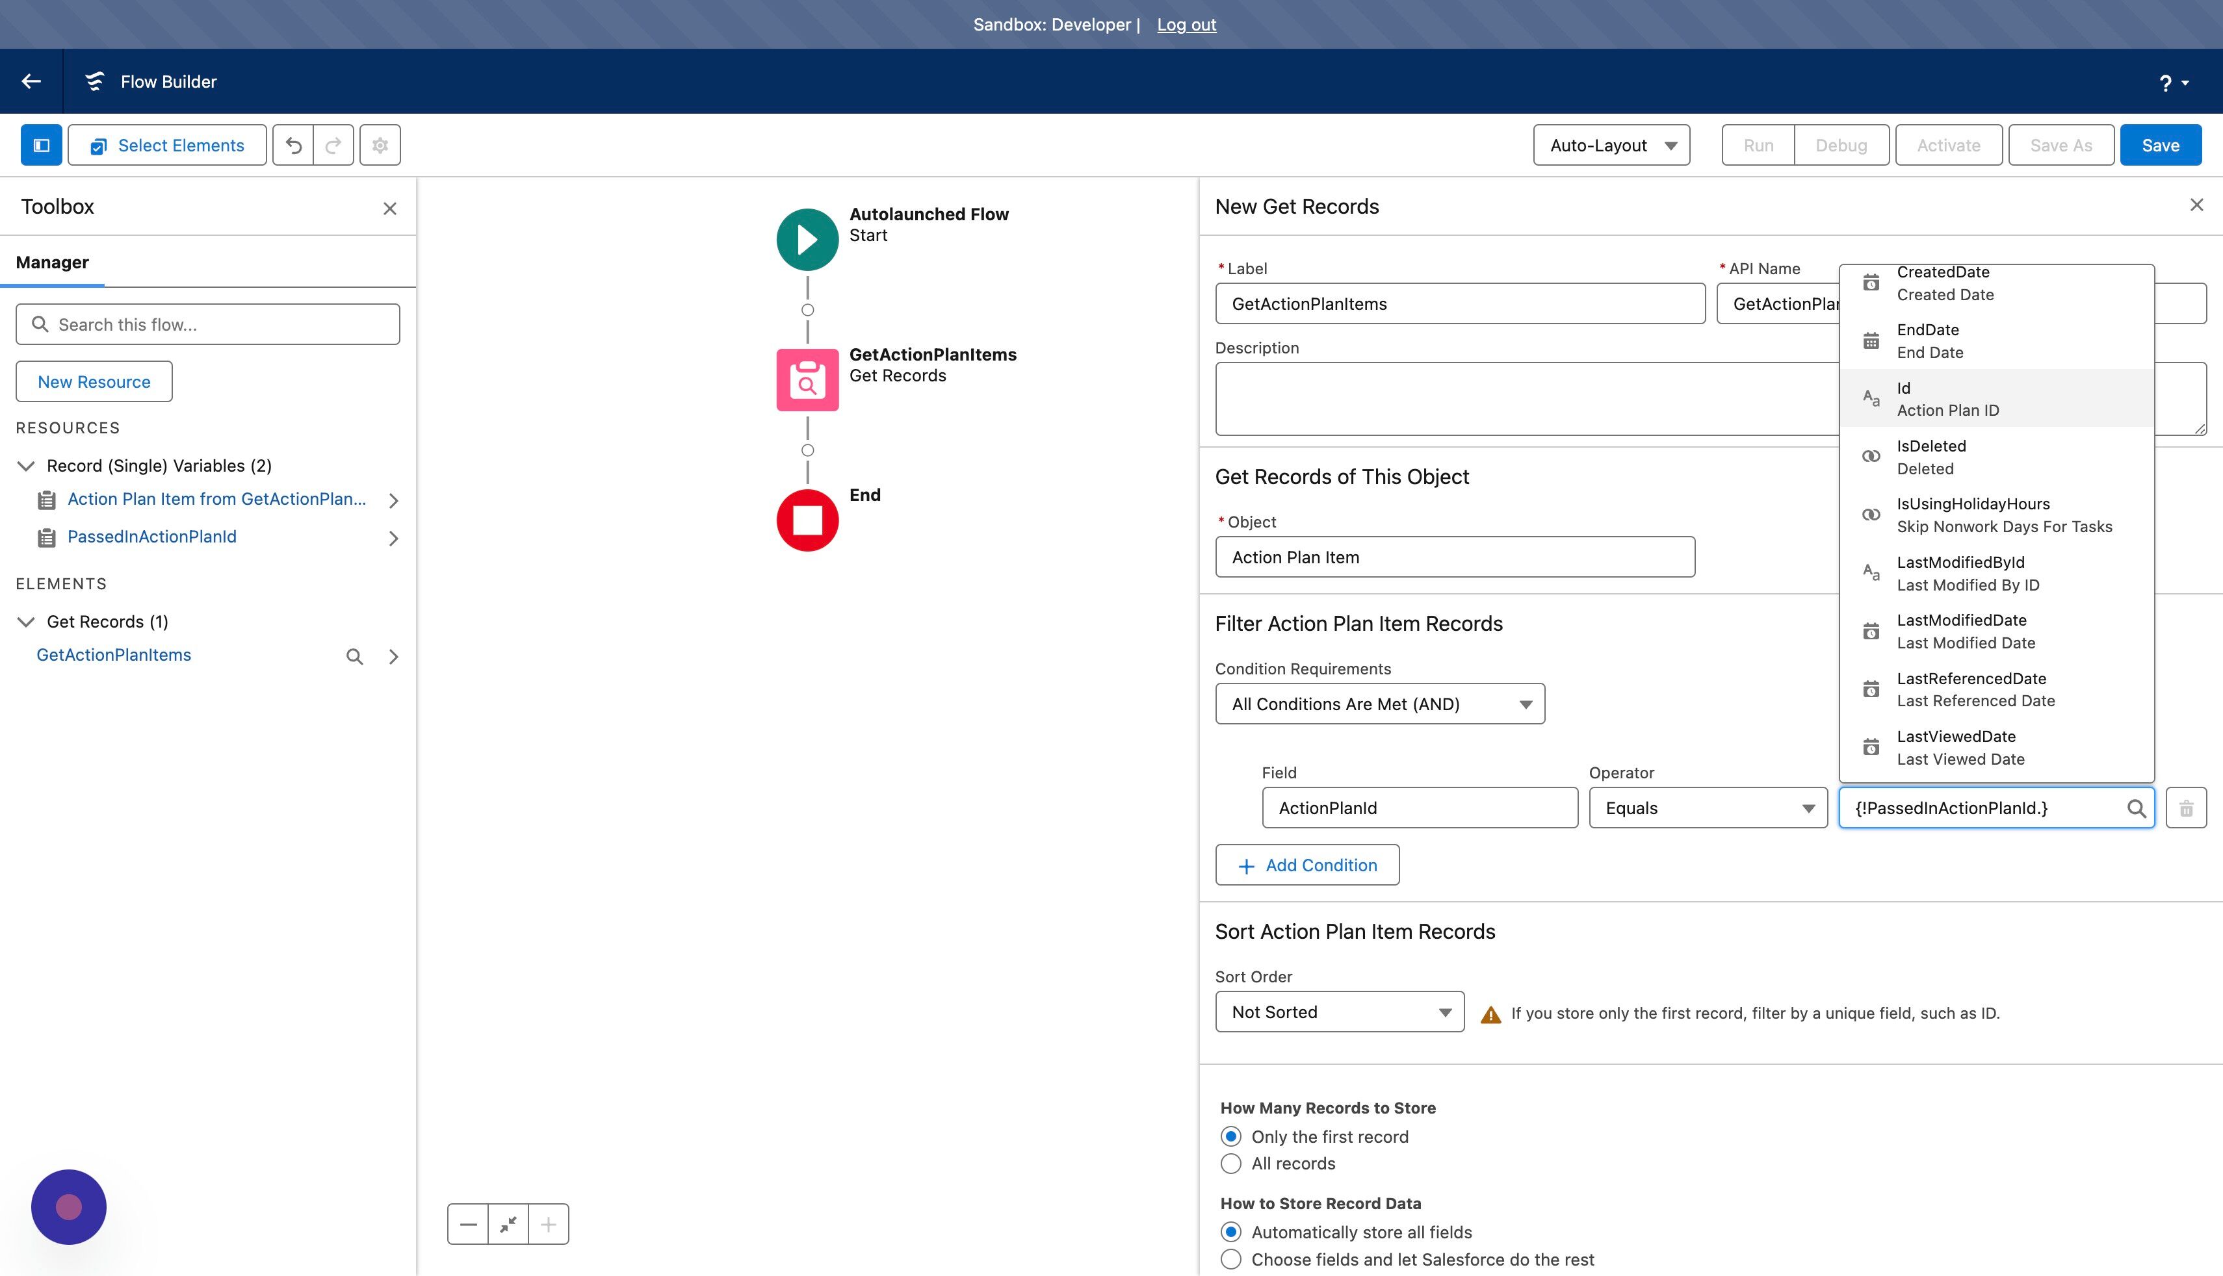Click the GetActionPlanItems Get Records canvas icon

[807, 379]
